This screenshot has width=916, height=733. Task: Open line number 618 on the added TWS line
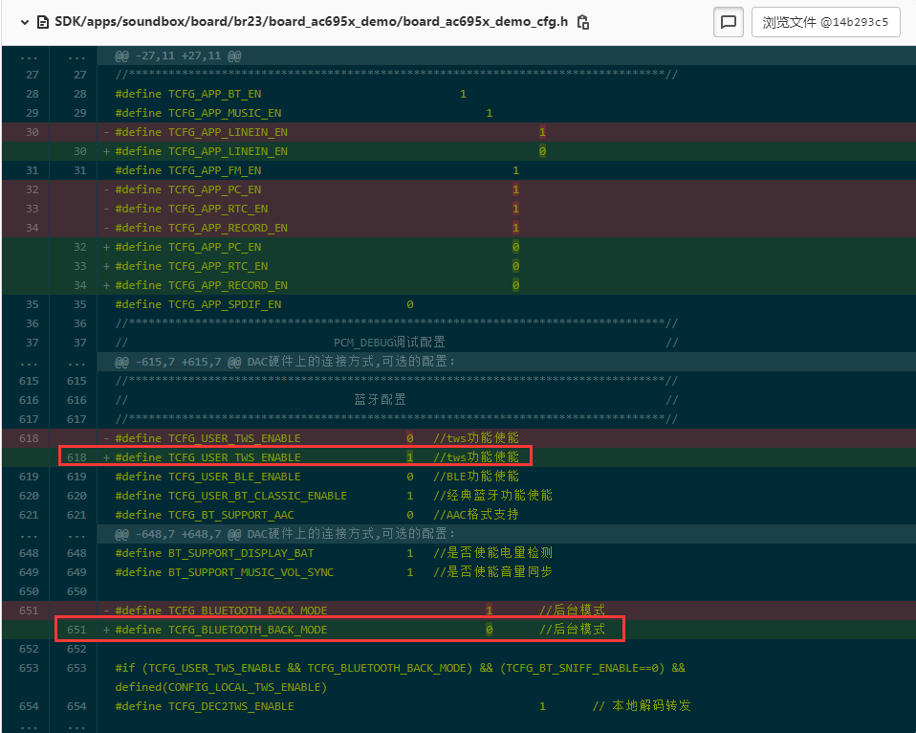[x=76, y=457]
